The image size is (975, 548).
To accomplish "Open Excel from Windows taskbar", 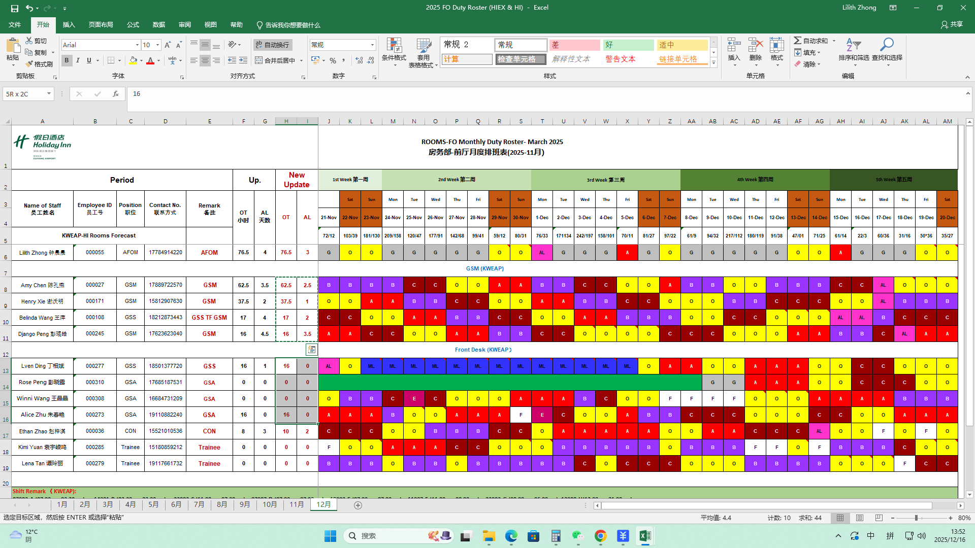I will [645, 536].
